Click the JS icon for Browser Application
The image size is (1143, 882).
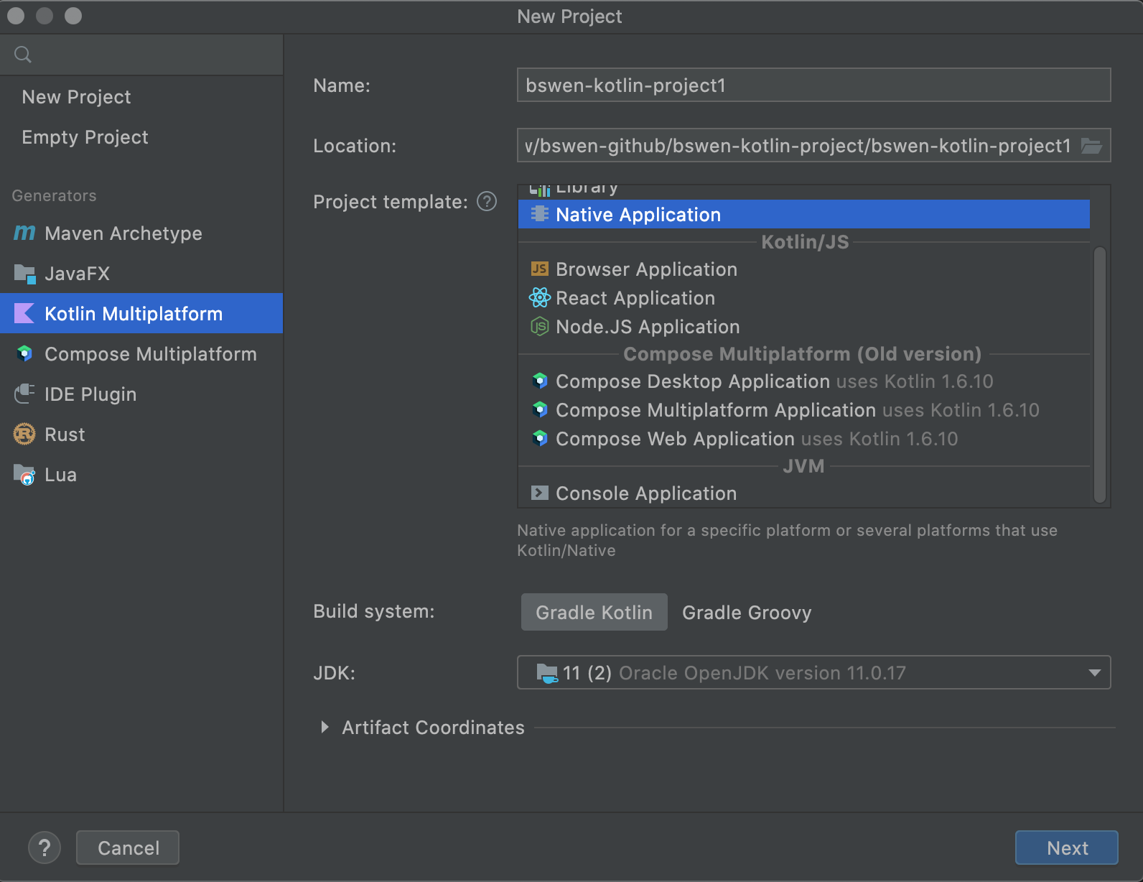pos(539,269)
